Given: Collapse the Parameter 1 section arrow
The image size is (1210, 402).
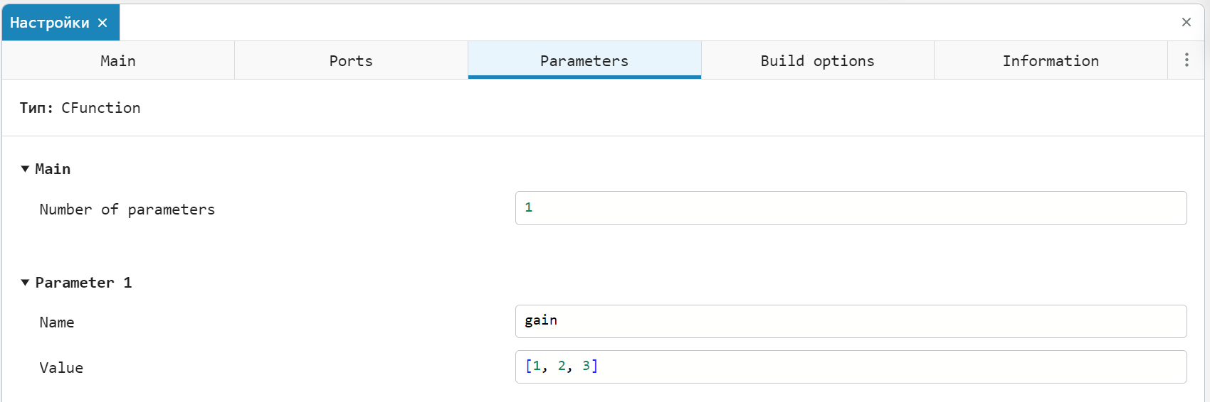Looking at the screenshot, I should click(x=25, y=283).
